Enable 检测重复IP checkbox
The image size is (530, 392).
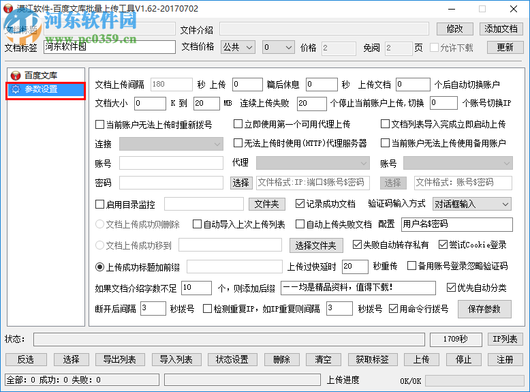pyautogui.click(x=208, y=309)
